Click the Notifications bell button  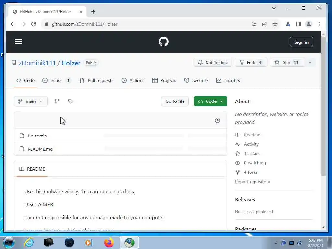tap(213, 63)
